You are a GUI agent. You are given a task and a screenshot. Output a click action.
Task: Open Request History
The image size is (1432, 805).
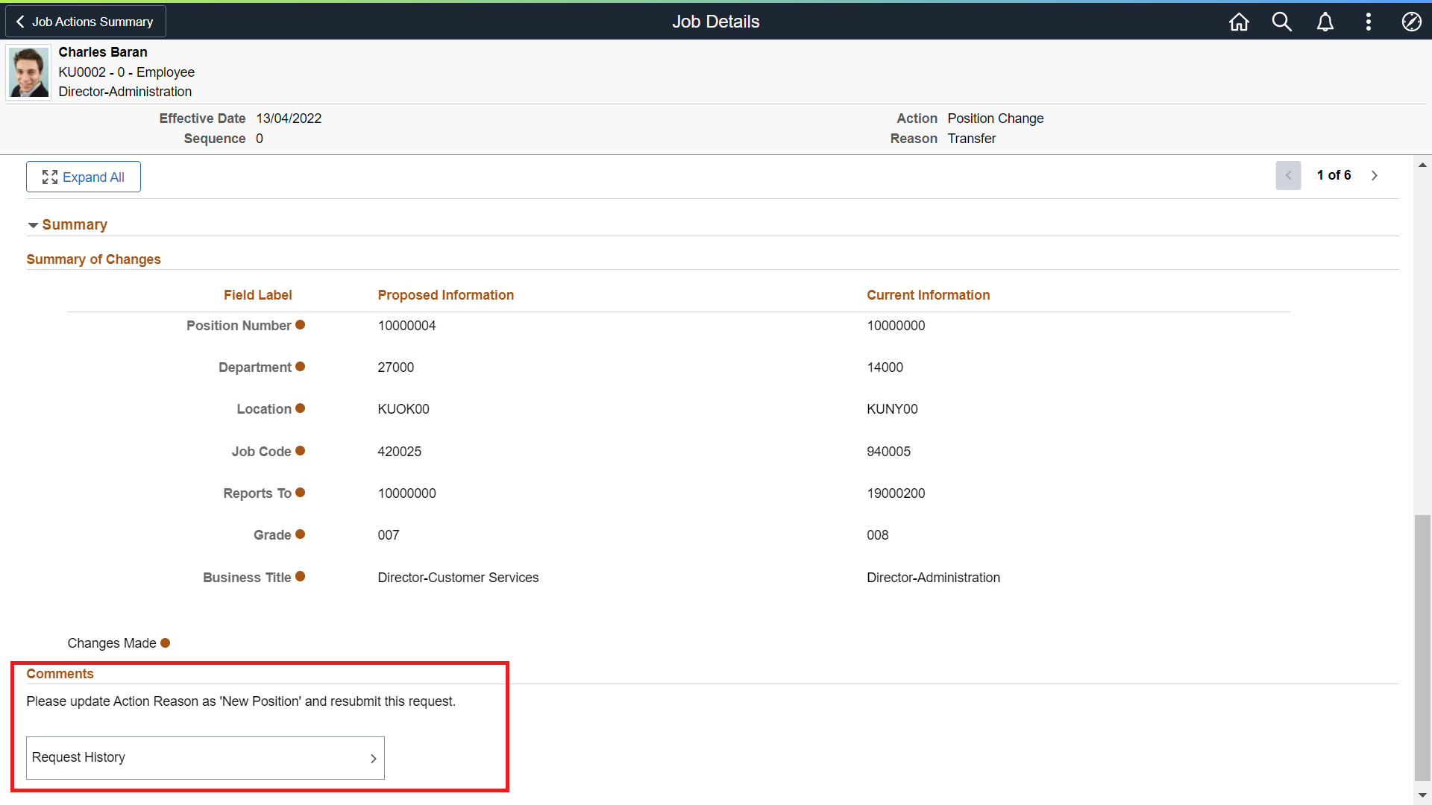tap(204, 757)
